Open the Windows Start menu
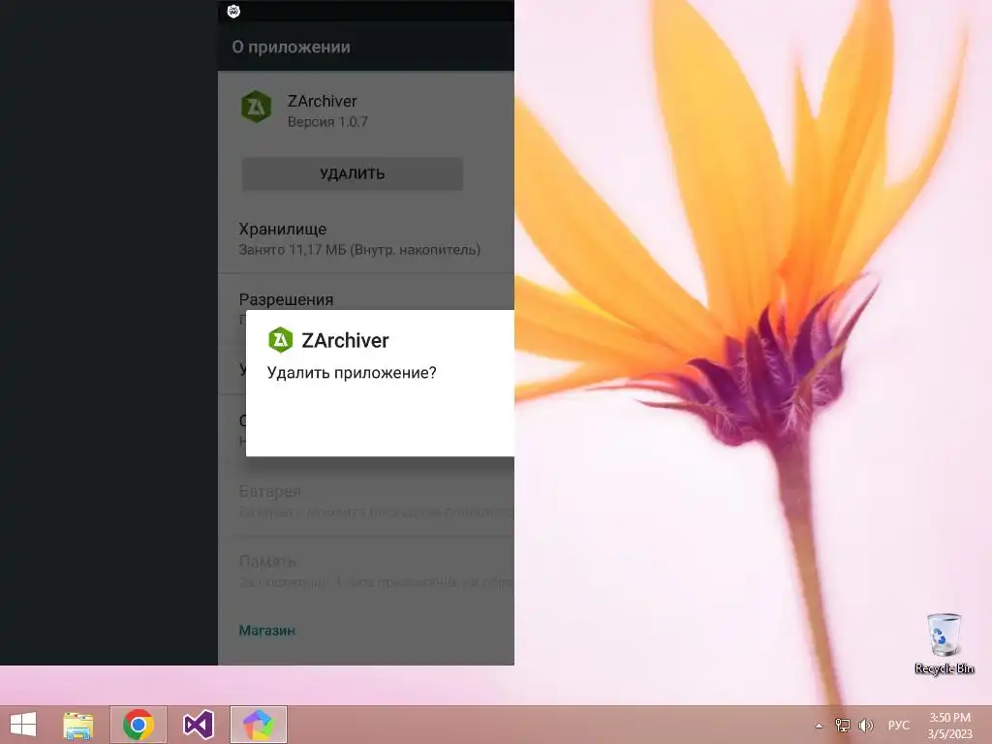992x744 pixels. 23,725
